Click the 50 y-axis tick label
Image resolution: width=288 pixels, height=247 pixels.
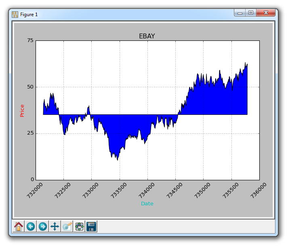(29, 87)
